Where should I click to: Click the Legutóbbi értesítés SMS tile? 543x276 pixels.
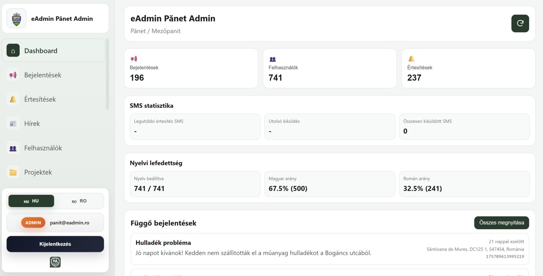pos(195,127)
